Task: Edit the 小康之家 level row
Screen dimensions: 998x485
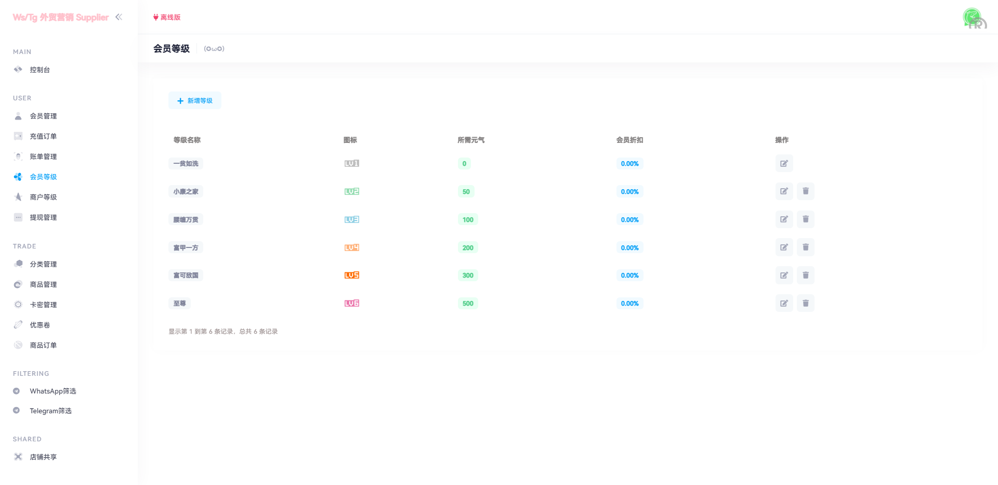Action: pos(784,192)
